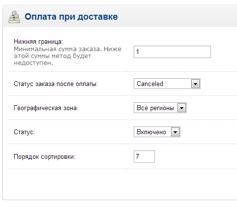
Task: Focus the sort order field containing 7
Action: click(144, 156)
